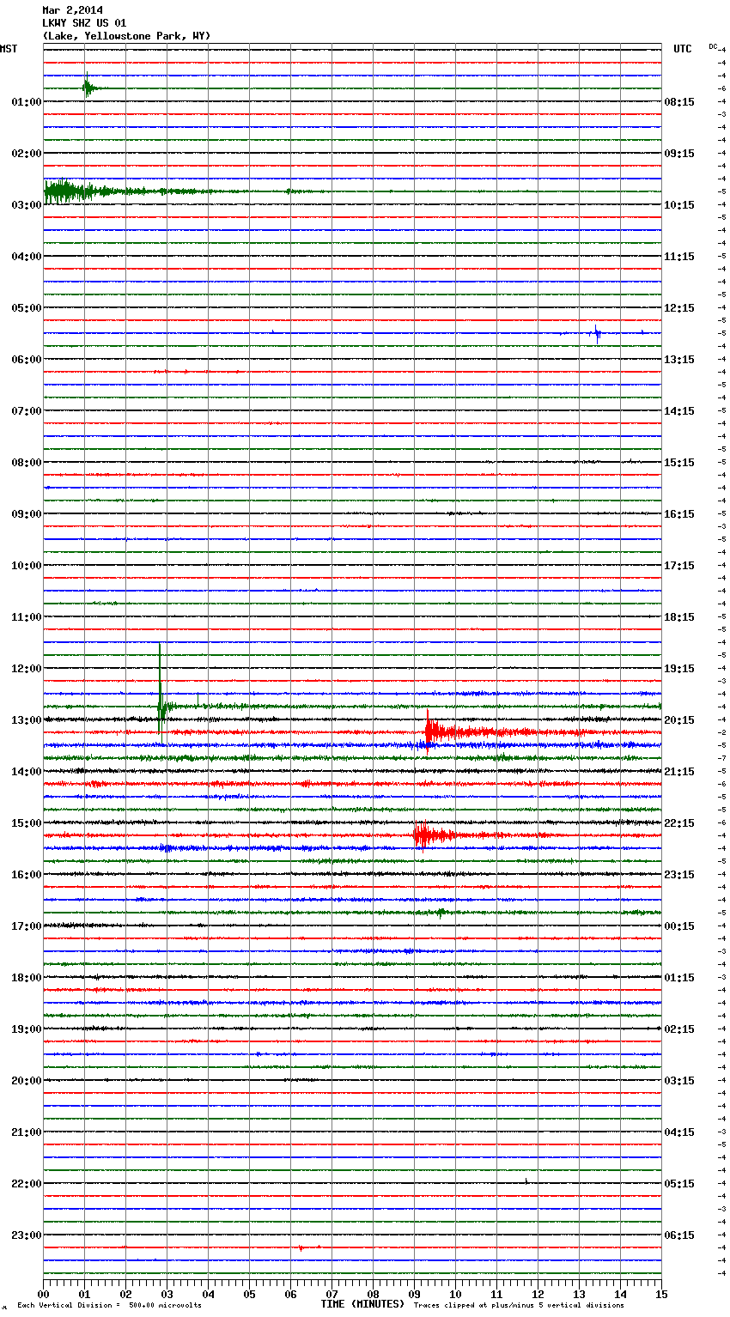Click the 02:15 UTC time label
This screenshot has height=1317, width=730.
pos(679,1029)
